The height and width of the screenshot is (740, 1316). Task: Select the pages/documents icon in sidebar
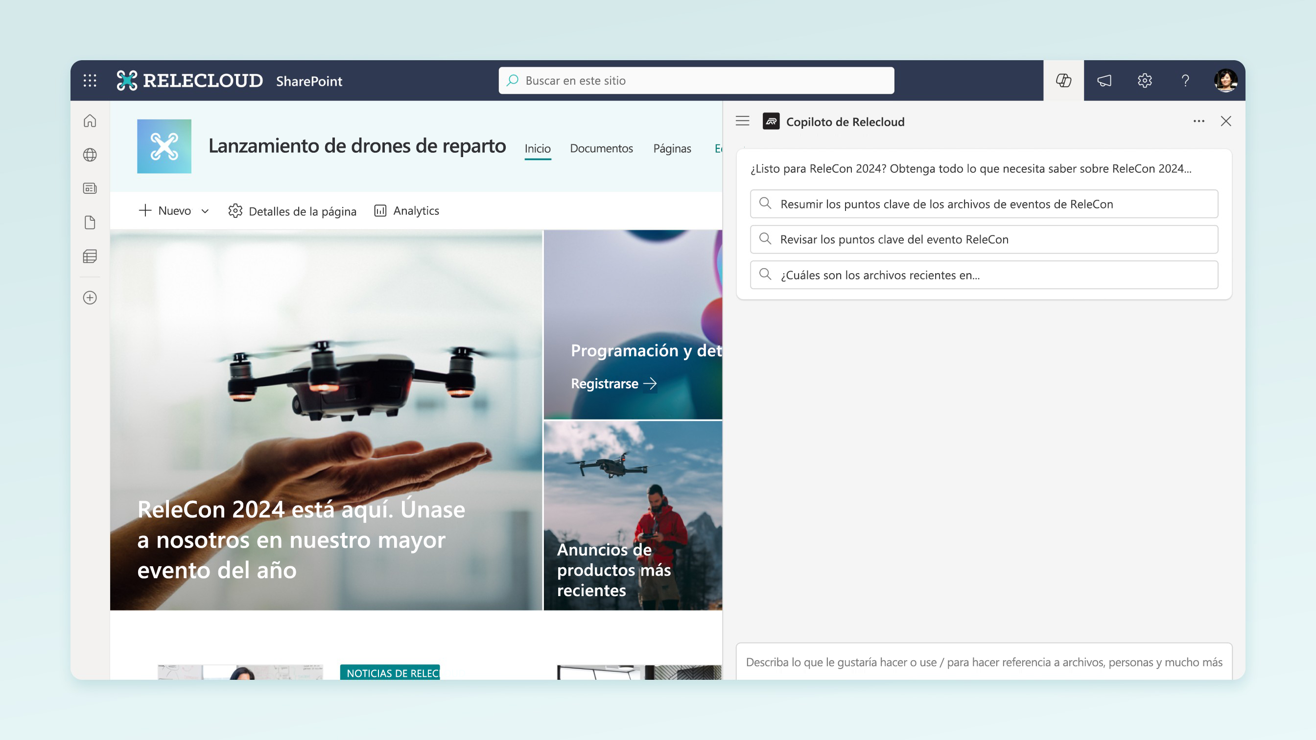click(x=90, y=221)
